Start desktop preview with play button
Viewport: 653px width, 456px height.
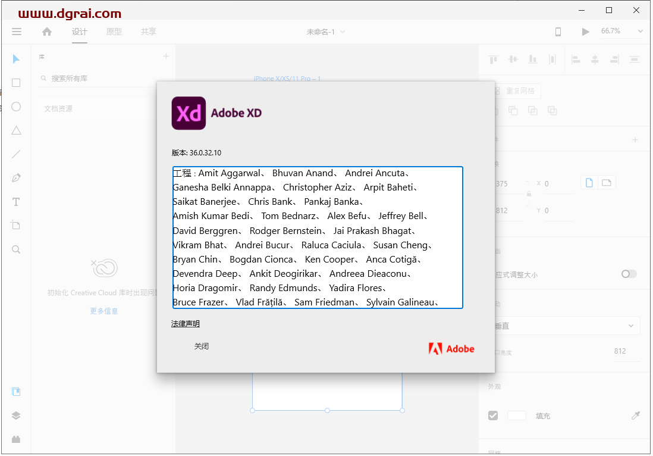coord(586,32)
